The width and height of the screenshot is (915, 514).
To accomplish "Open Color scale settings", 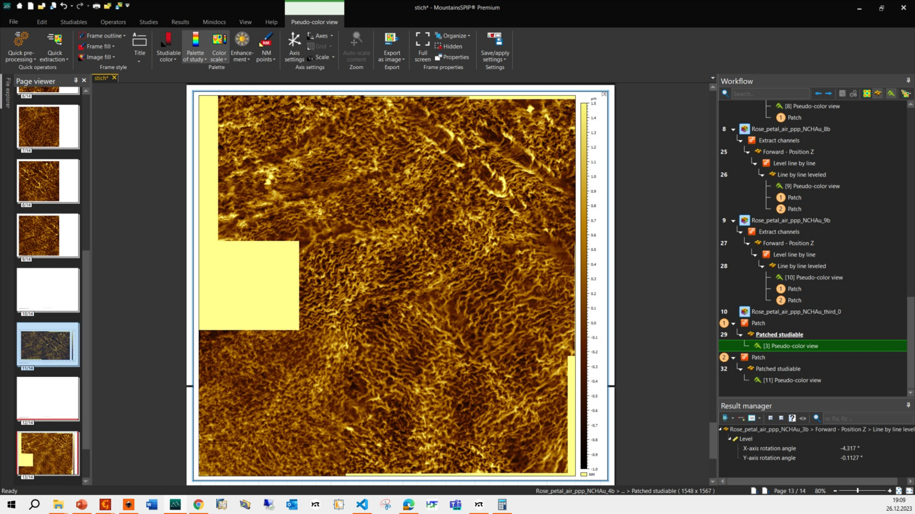I will [219, 47].
